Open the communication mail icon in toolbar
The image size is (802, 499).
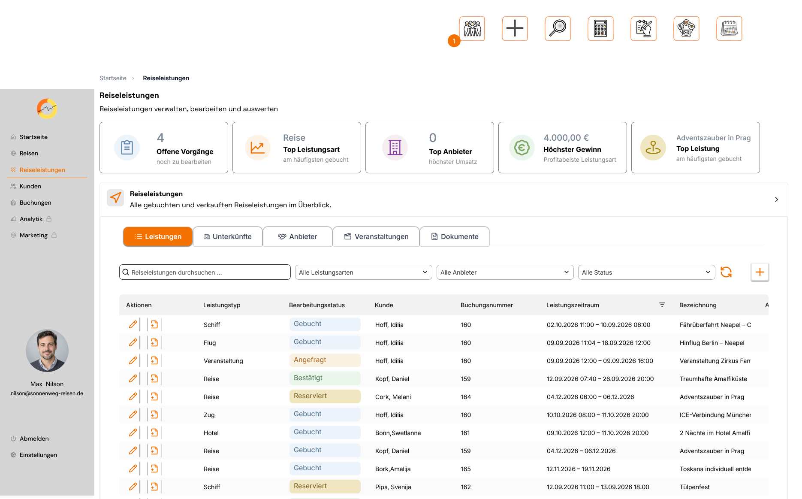[x=686, y=29]
